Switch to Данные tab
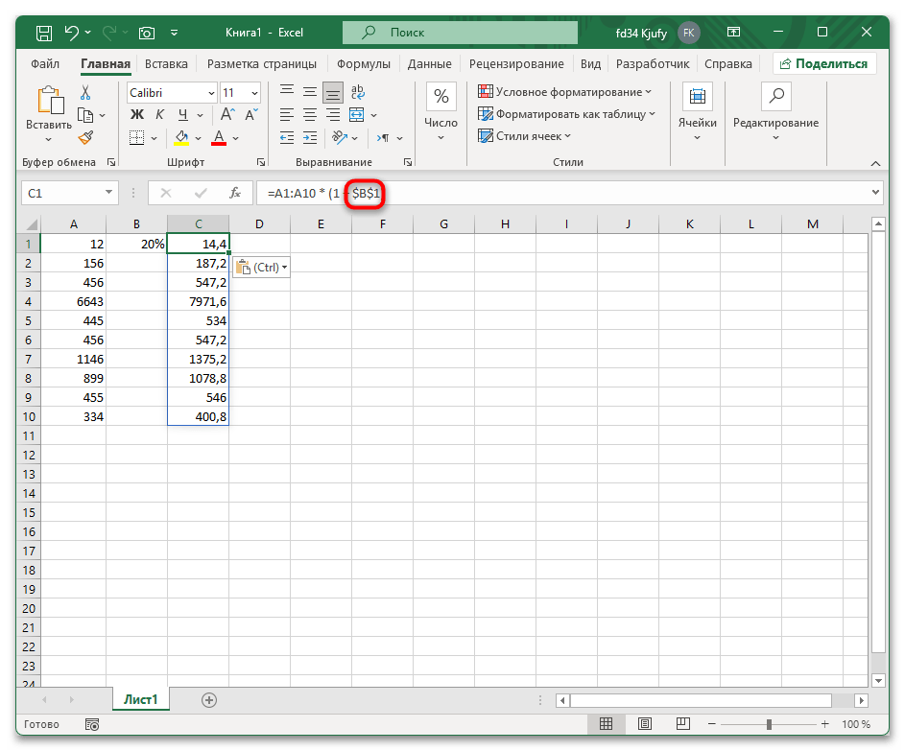Screen dimensions: 905x751 [429, 64]
